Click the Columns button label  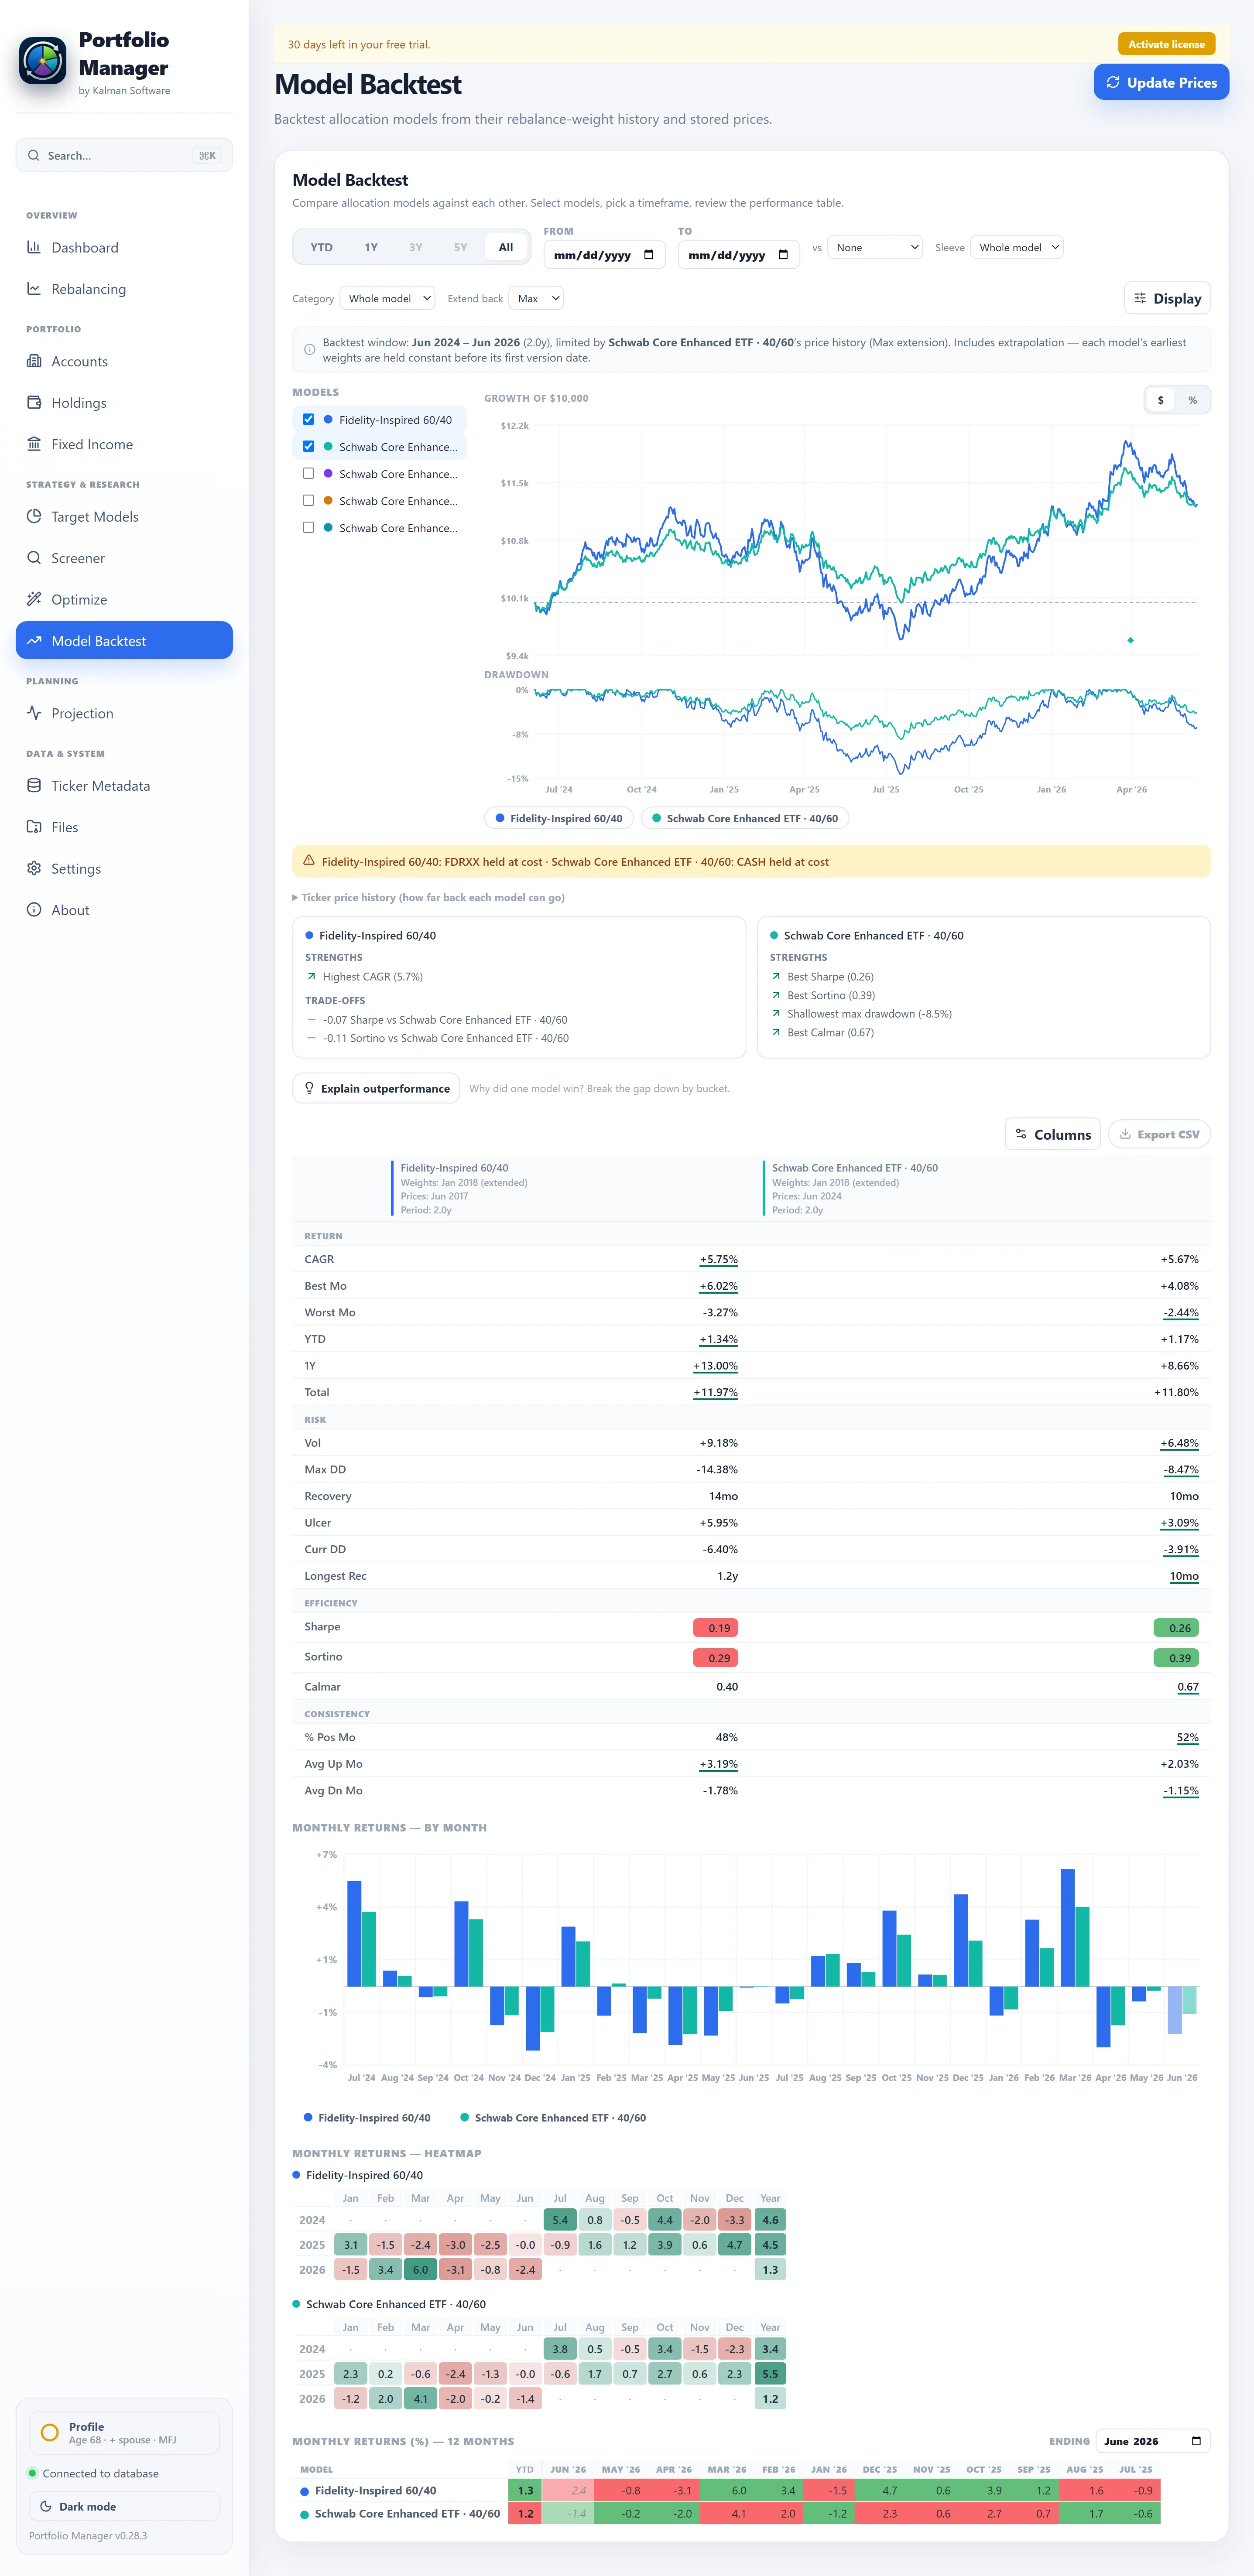1062,1134
